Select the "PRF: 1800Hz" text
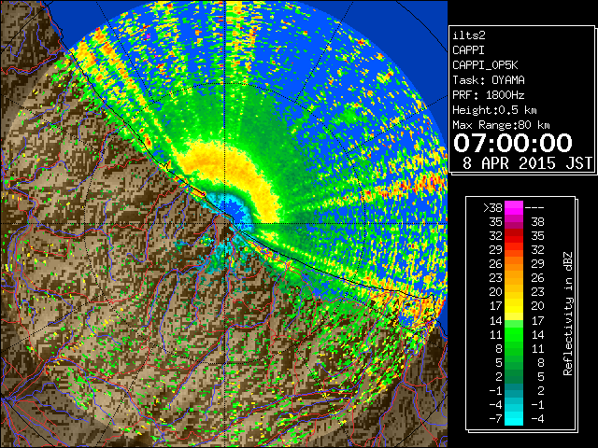This screenshot has width=598, height=448. (x=489, y=95)
